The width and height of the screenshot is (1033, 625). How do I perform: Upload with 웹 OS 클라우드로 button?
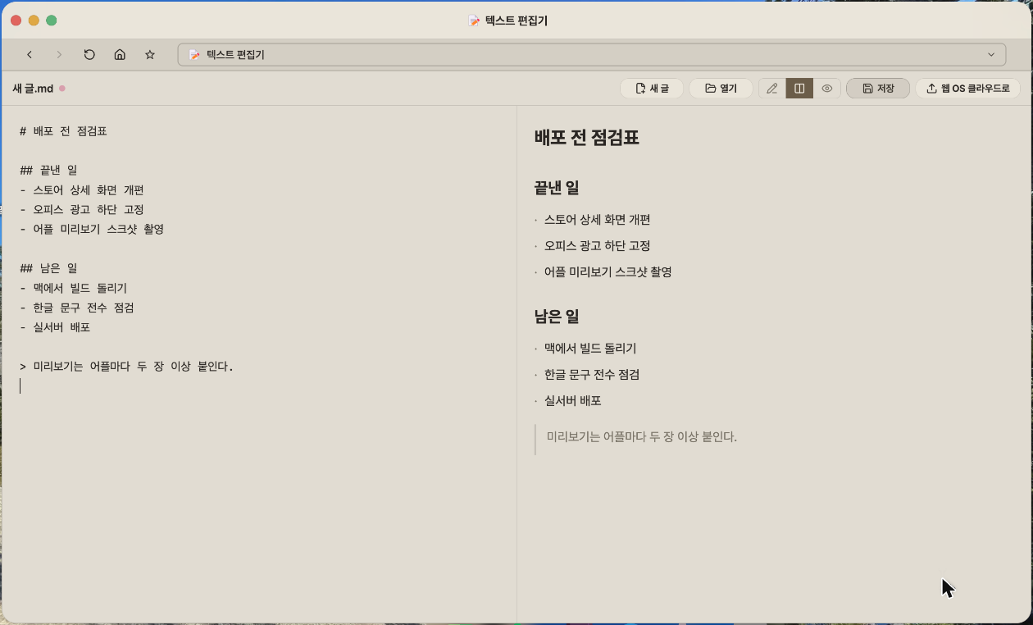pyautogui.click(x=967, y=89)
